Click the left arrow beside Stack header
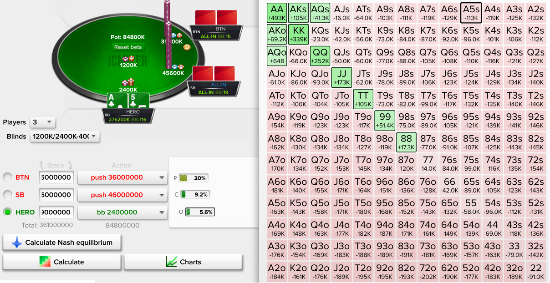The width and height of the screenshot is (550, 283). (x=41, y=166)
